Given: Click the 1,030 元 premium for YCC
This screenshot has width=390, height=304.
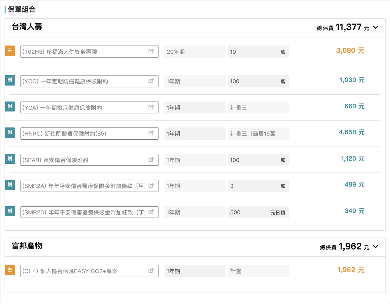Looking at the screenshot, I should [x=352, y=80].
